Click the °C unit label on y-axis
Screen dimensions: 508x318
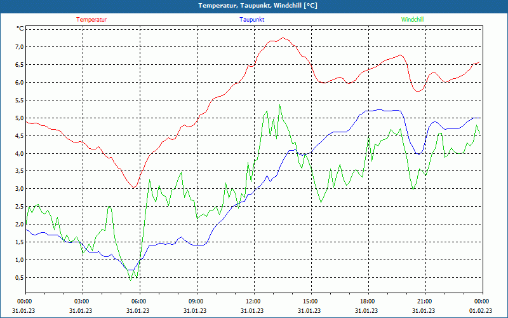pos(20,29)
